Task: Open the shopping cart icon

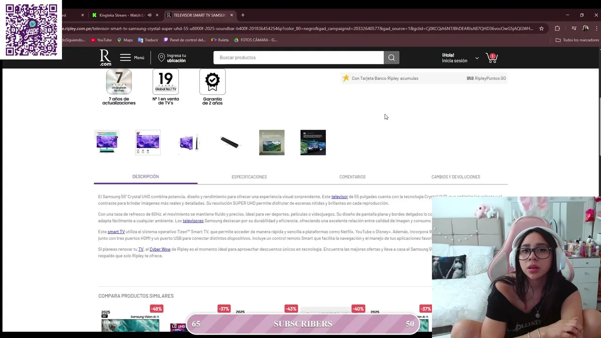Action: pyautogui.click(x=491, y=58)
